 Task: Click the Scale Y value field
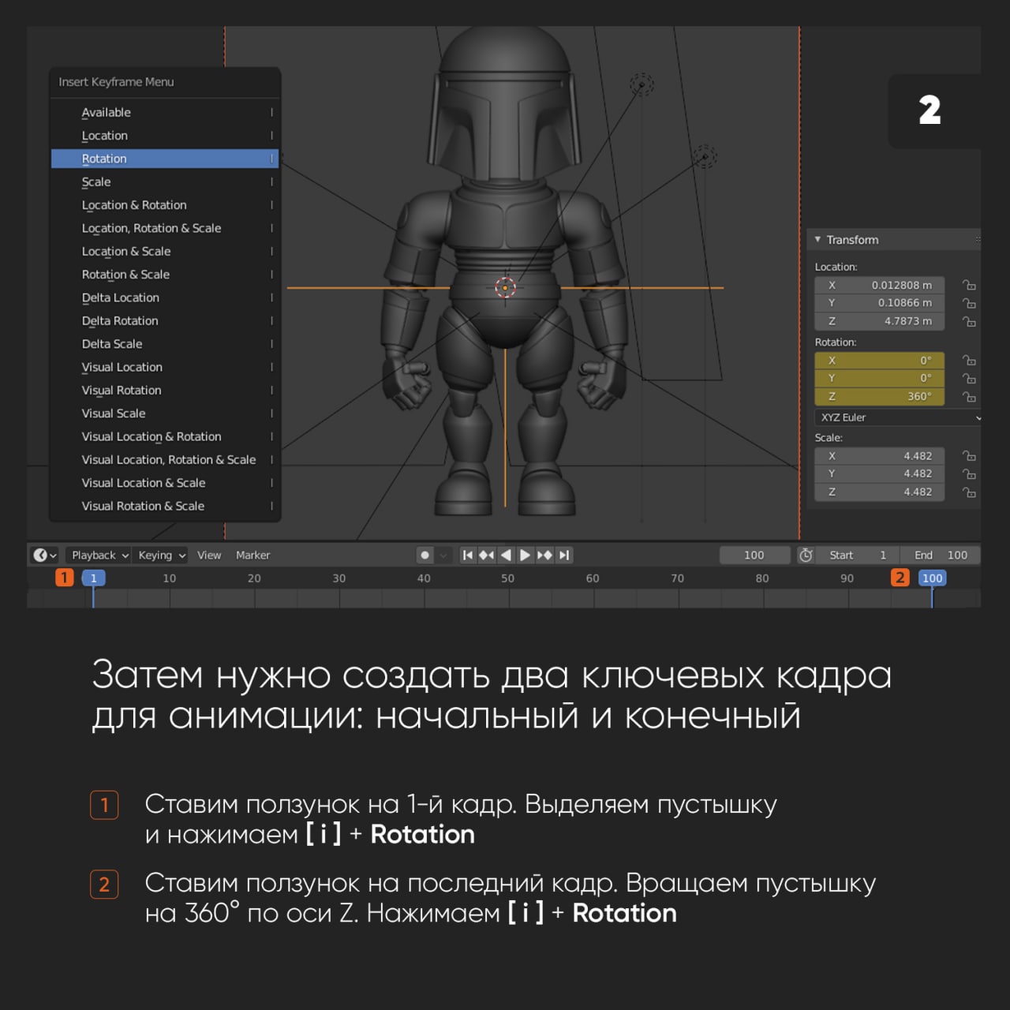pos(879,473)
